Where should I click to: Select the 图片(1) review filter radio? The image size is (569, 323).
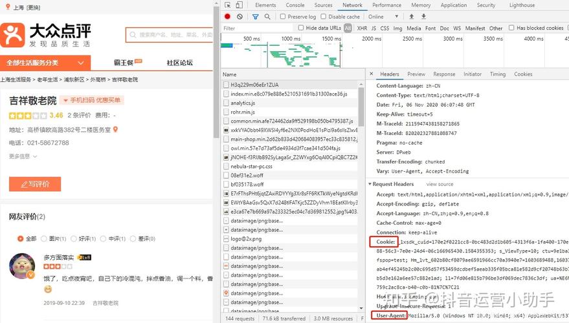click(x=44, y=238)
